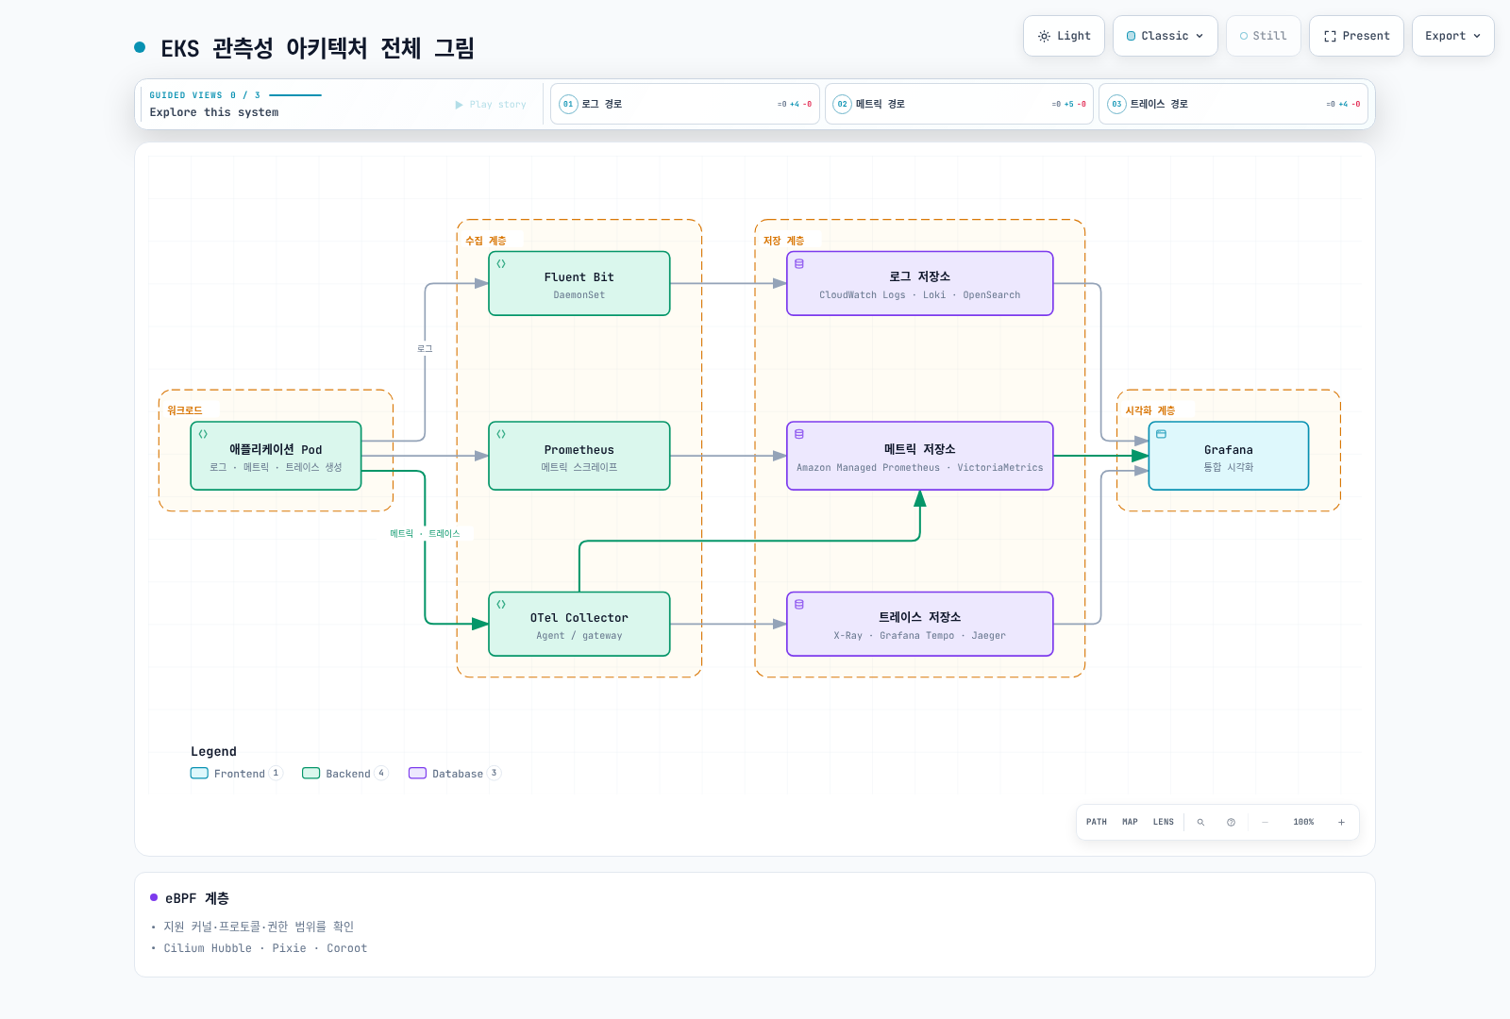
Task: Select guided view 01 로그 경로
Action: click(685, 104)
